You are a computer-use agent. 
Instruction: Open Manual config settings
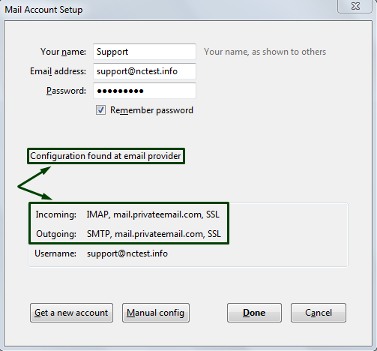coord(156,313)
